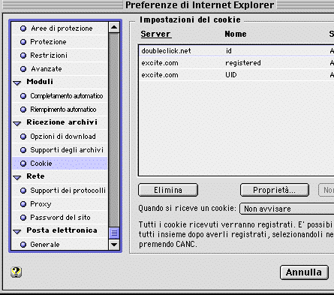
Task: Open help with question mark icon
Action: tap(17, 272)
